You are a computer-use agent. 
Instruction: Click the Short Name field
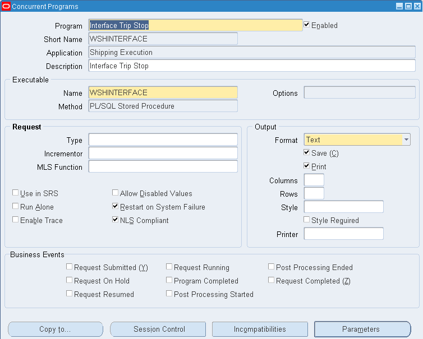(163, 39)
